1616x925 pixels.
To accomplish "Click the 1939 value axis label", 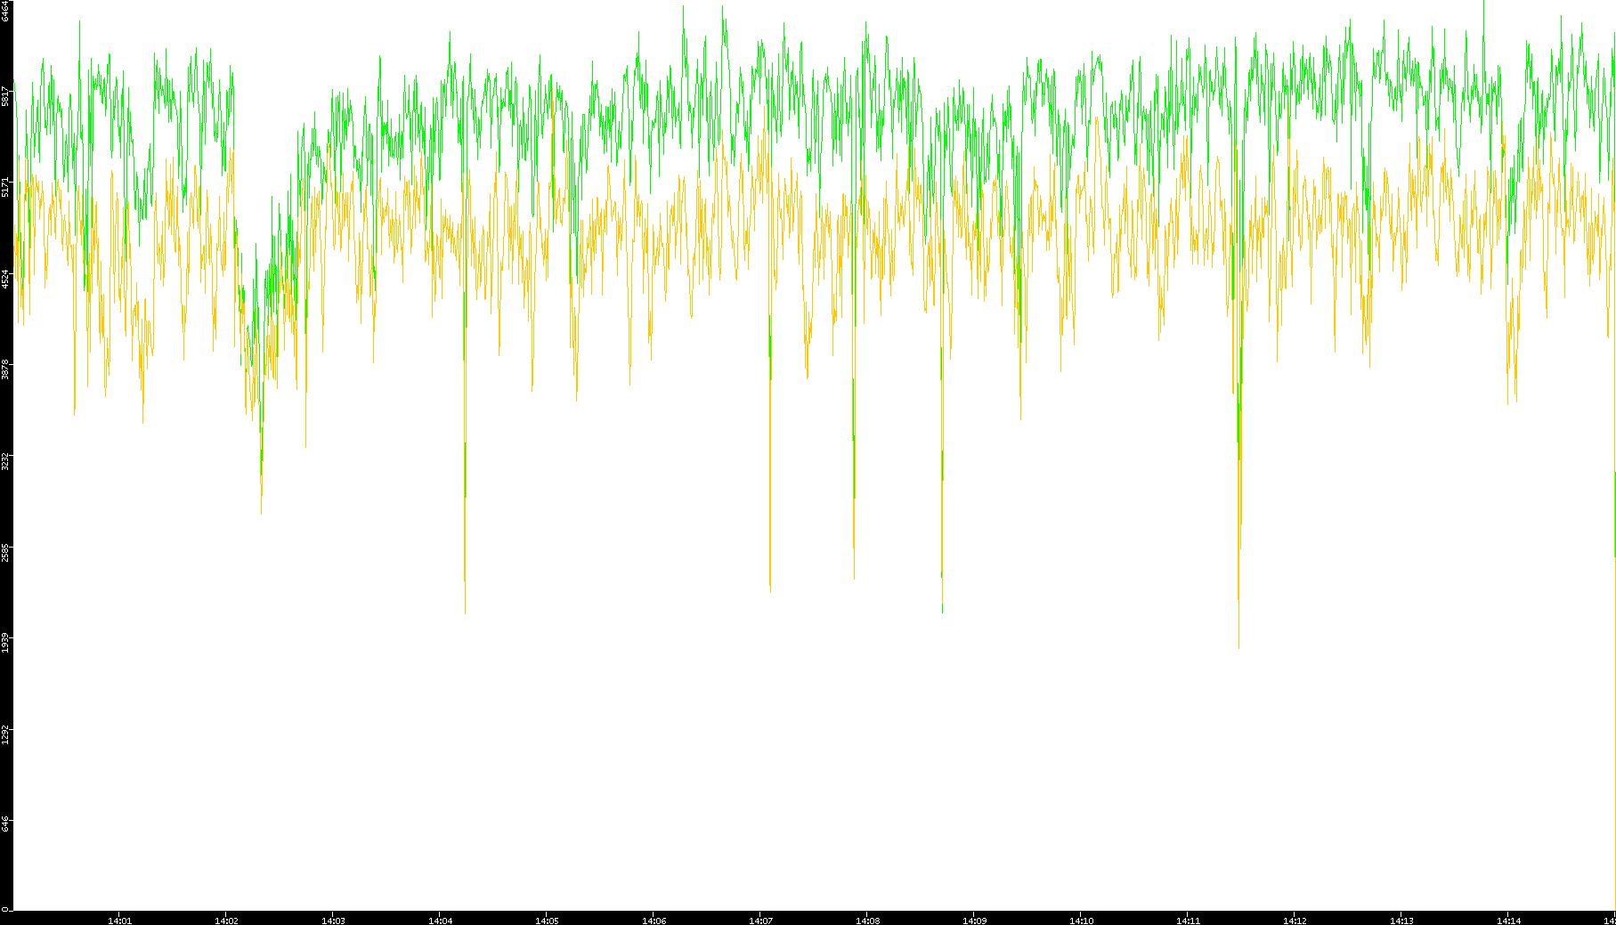I will 5,643.
